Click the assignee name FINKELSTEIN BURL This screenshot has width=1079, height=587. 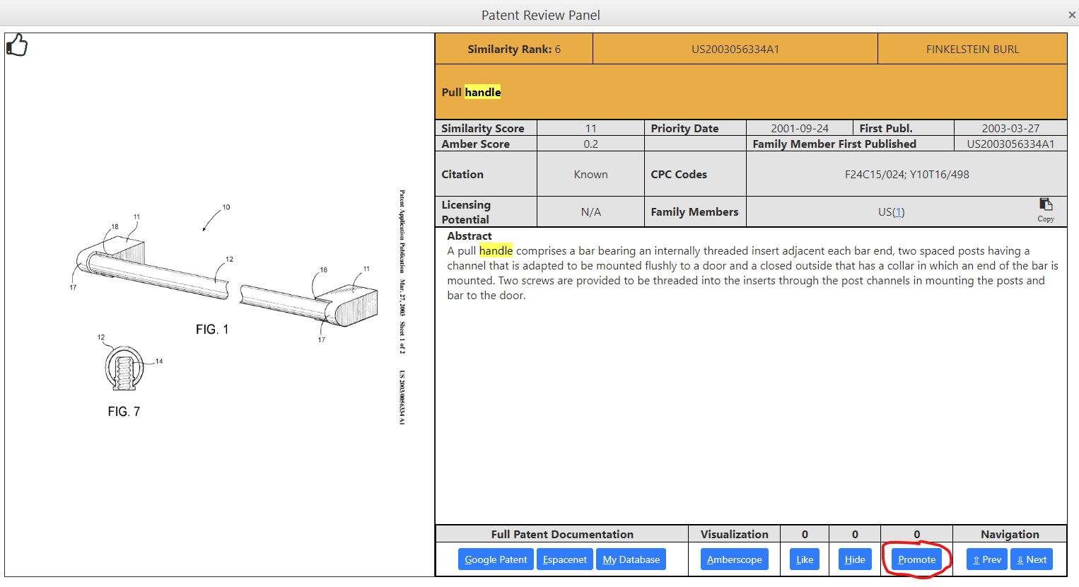click(x=973, y=50)
